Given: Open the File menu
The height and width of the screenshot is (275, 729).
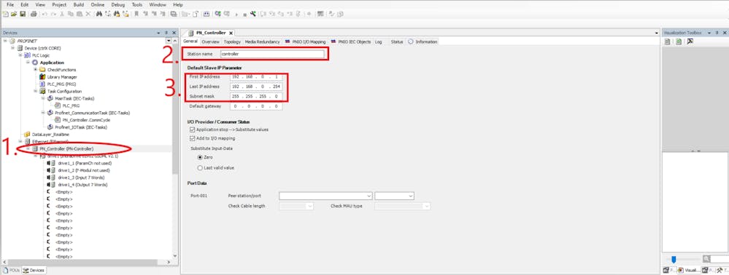Looking at the screenshot, I should point(10,4).
